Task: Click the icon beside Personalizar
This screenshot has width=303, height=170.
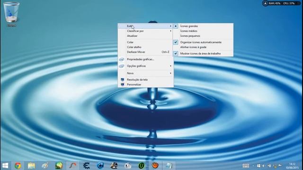Action: (x=122, y=85)
